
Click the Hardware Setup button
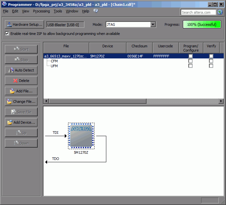24,24
